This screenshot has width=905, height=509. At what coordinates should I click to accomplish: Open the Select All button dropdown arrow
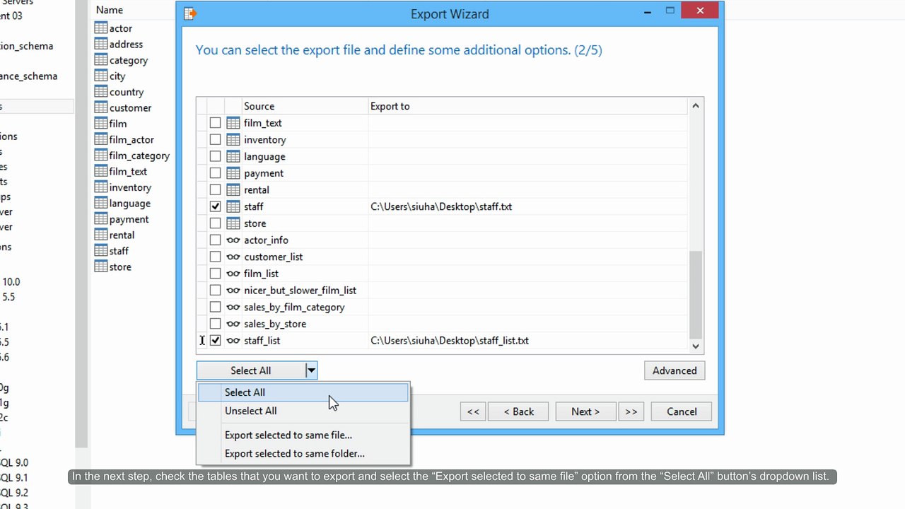[311, 370]
